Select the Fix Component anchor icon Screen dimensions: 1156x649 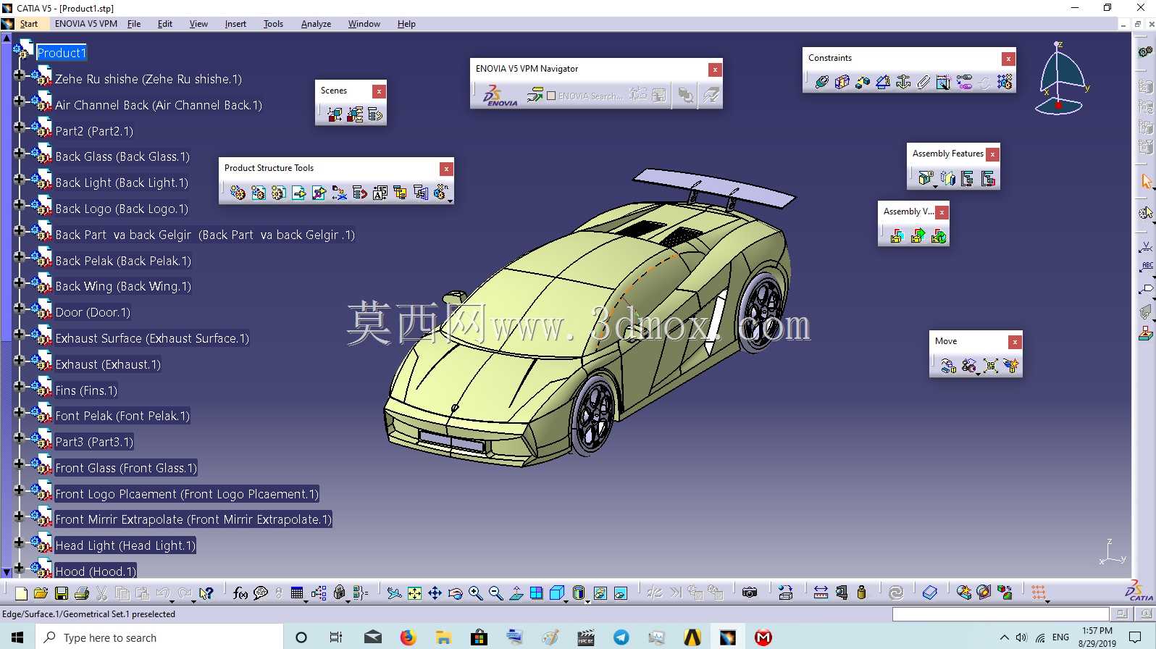pyautogui.click(x=903, y=82)
